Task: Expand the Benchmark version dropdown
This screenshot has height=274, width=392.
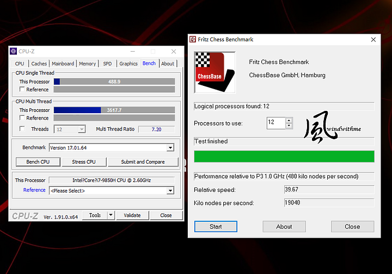Action: (x=170, y=147)
